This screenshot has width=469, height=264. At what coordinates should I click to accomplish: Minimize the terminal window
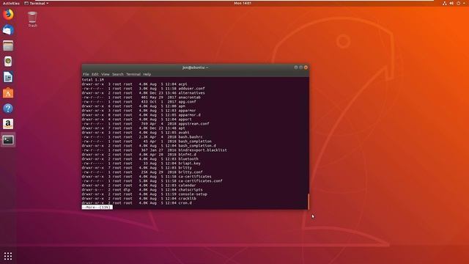click(296, 67)
